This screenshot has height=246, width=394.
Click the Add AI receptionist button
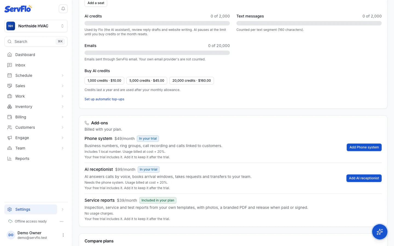tap(364, 178)
